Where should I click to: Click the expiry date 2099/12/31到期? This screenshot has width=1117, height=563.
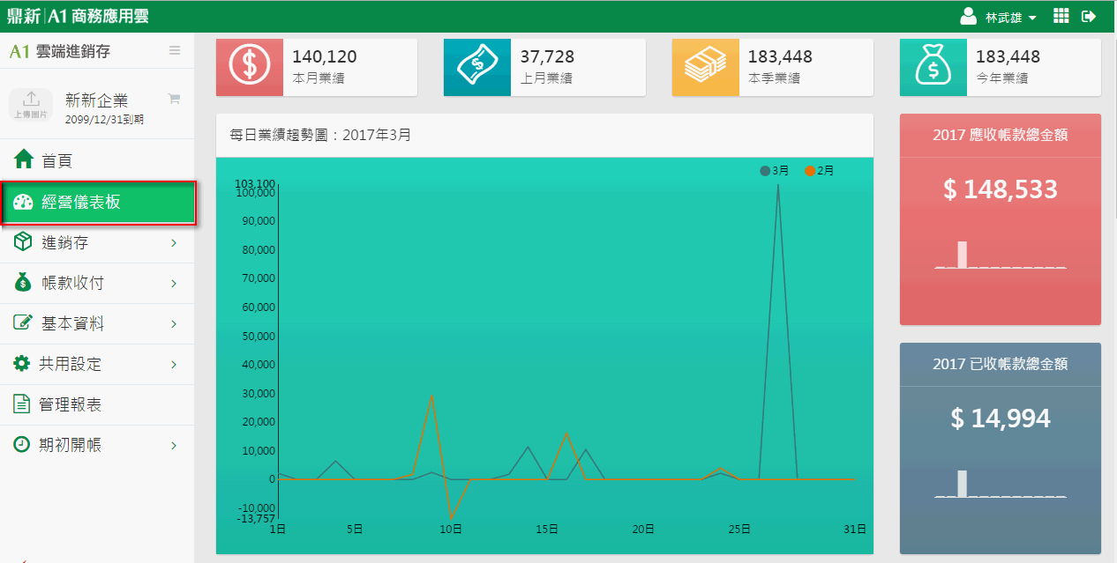[x=104, y=119]
